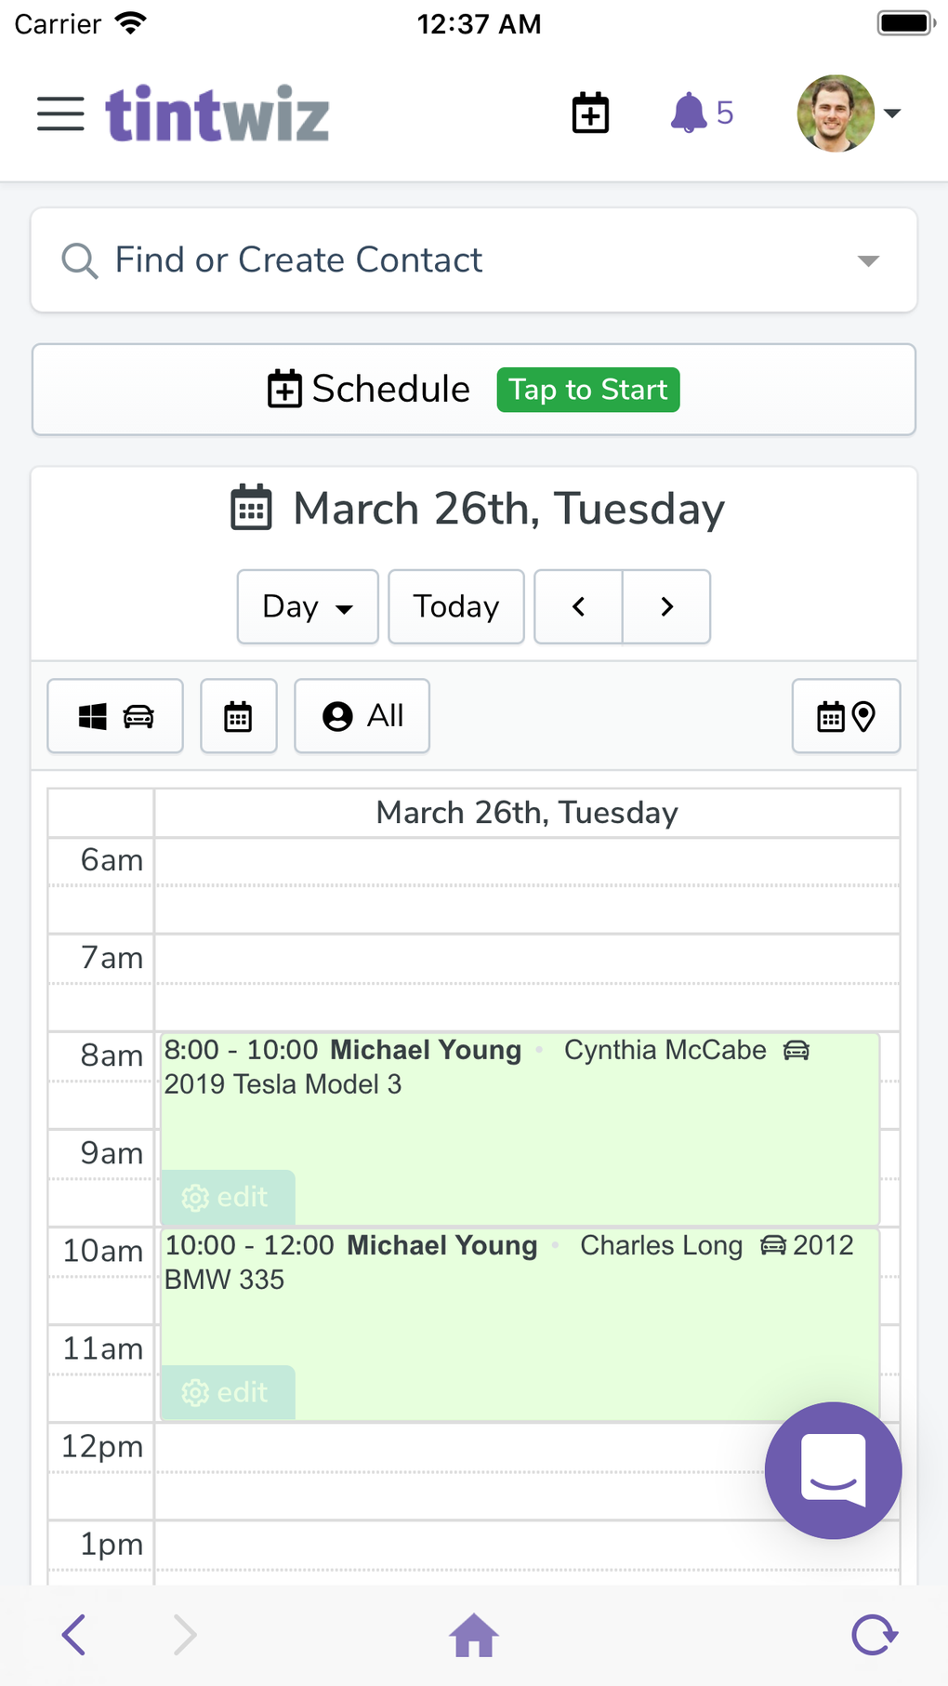Jump to Today in calendar
948x1686 pixels.
coord(456,606)
